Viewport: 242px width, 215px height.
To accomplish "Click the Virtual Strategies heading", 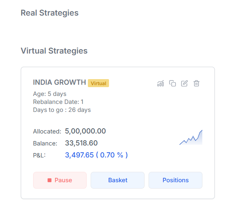I will pyautogui.click(x=54, y=51).
